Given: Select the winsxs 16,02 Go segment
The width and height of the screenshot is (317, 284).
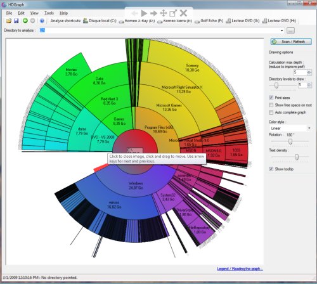Looking at the screenshot, I should tap(114, 205).
